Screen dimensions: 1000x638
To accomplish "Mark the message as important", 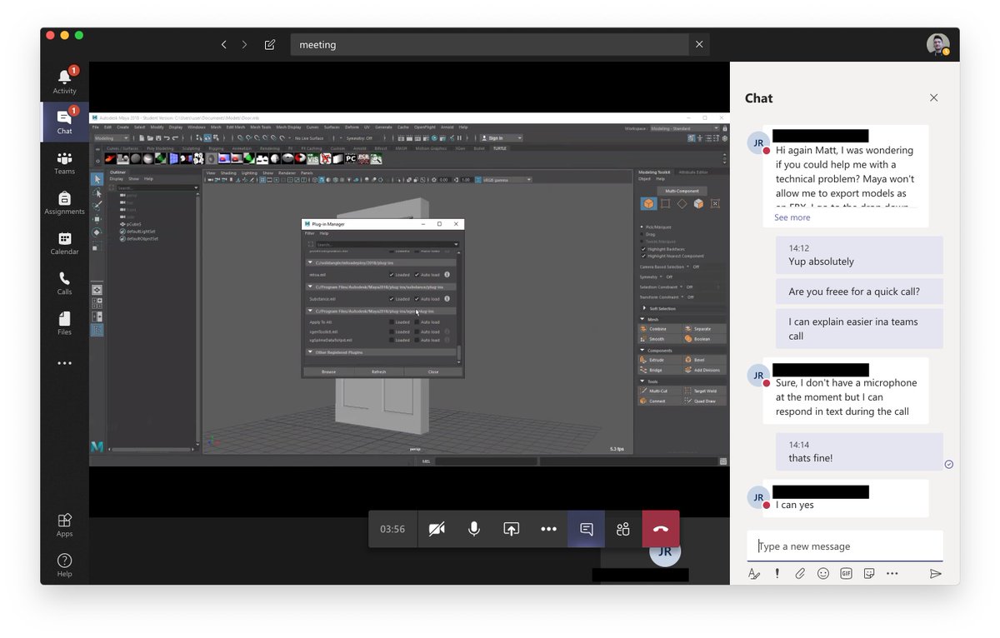I will point(777,574).
